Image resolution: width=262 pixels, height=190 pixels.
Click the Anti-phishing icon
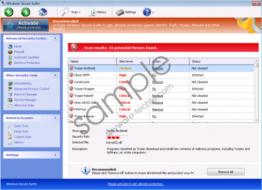10,84
